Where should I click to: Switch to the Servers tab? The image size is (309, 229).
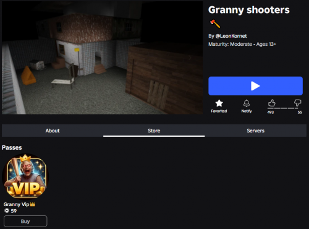pyautogui.click(x=255, y=131)
